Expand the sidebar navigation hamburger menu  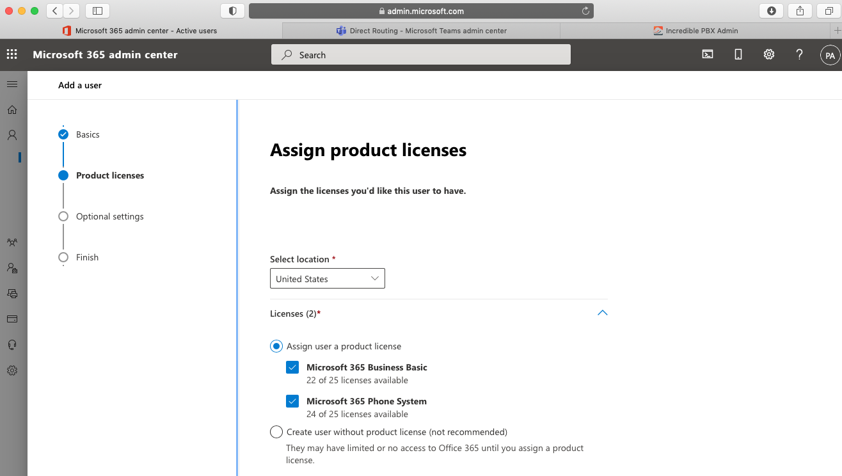pyautogui.click(x=12, y=84)
